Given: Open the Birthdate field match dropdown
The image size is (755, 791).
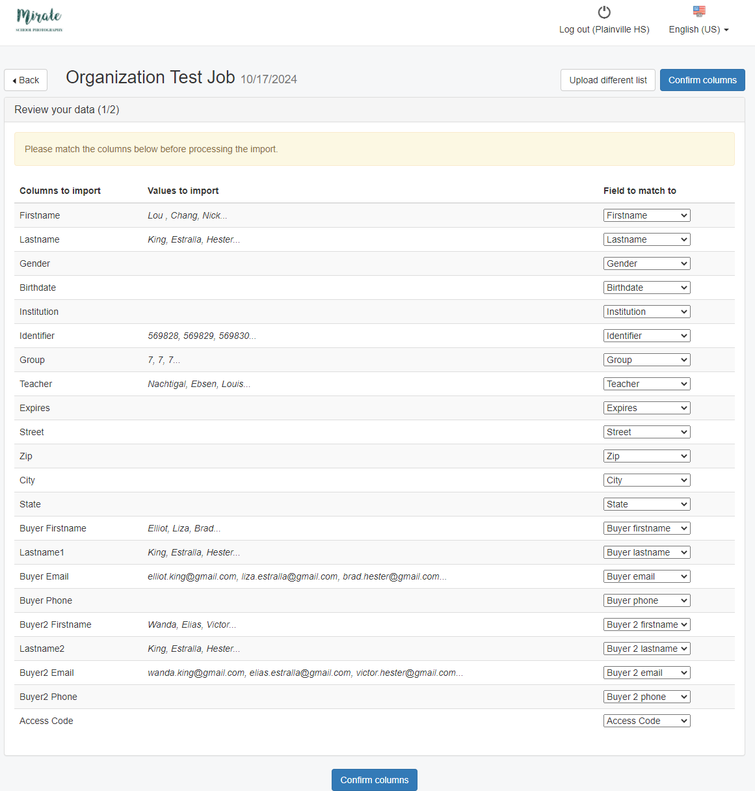Looking at the screenshot, I should [x=646, y=288].
